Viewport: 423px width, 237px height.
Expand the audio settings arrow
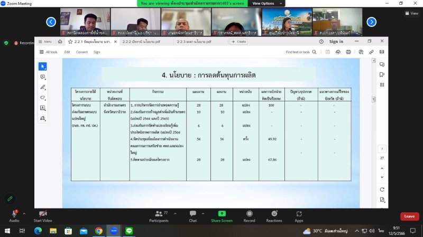(x=24, y=213)
